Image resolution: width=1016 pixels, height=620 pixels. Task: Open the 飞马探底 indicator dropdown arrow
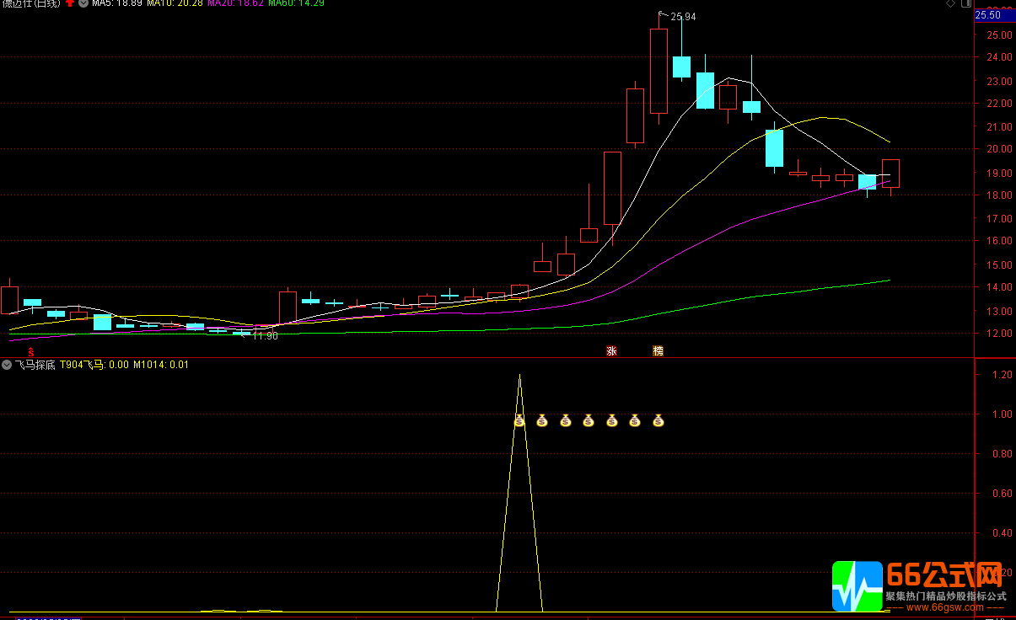pos(8,365)
